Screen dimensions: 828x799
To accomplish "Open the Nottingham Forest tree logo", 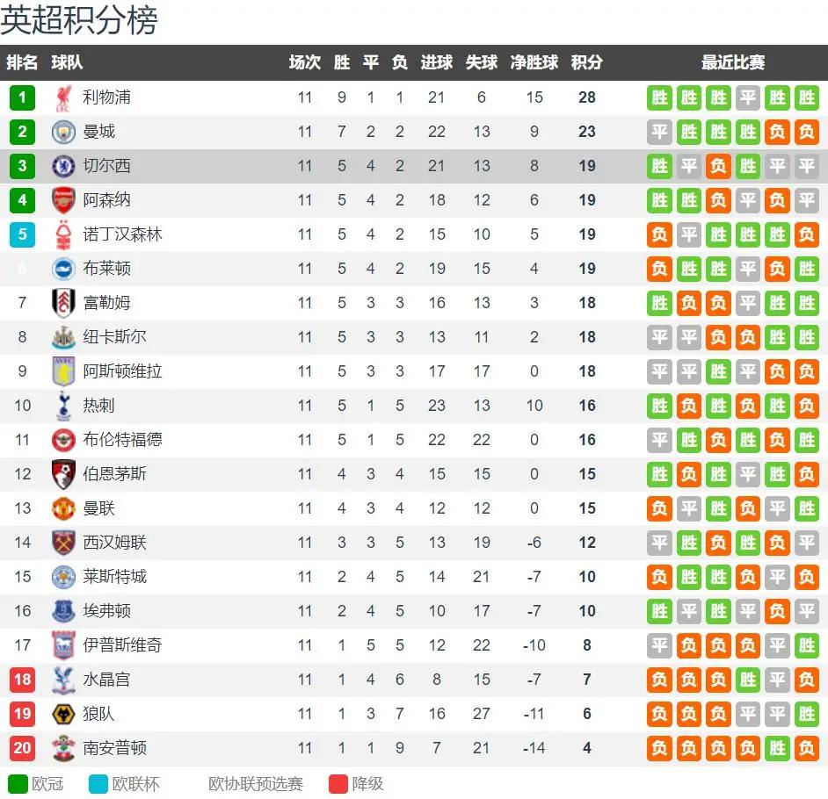I will tap(63, 234).
